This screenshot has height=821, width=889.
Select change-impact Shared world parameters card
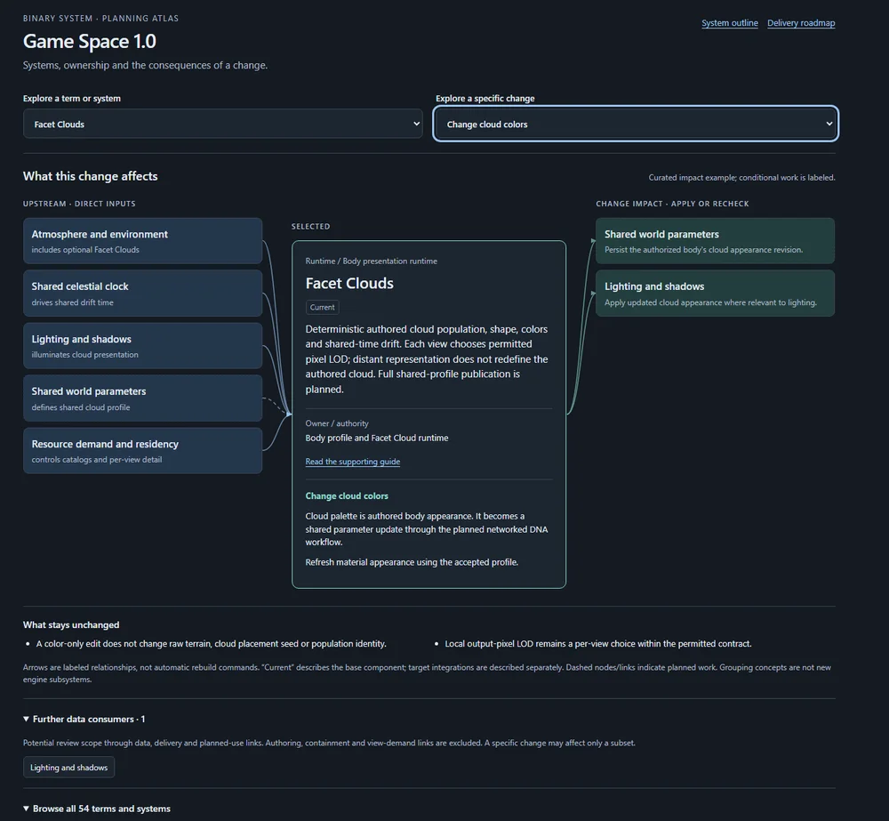pos(715,240)
